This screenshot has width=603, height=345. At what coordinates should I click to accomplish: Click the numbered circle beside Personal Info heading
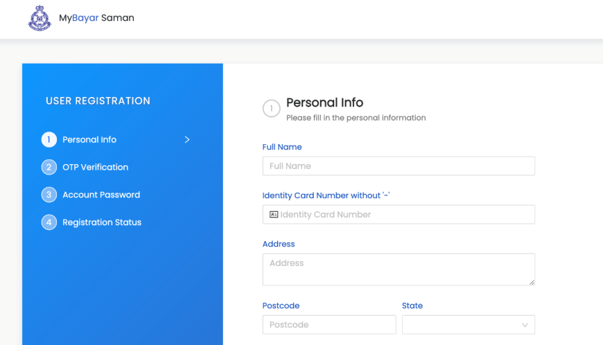(x=272, y=108)
